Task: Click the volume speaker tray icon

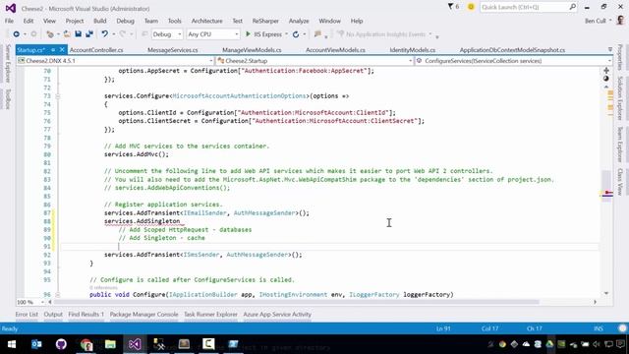Action: click(597, 344)
